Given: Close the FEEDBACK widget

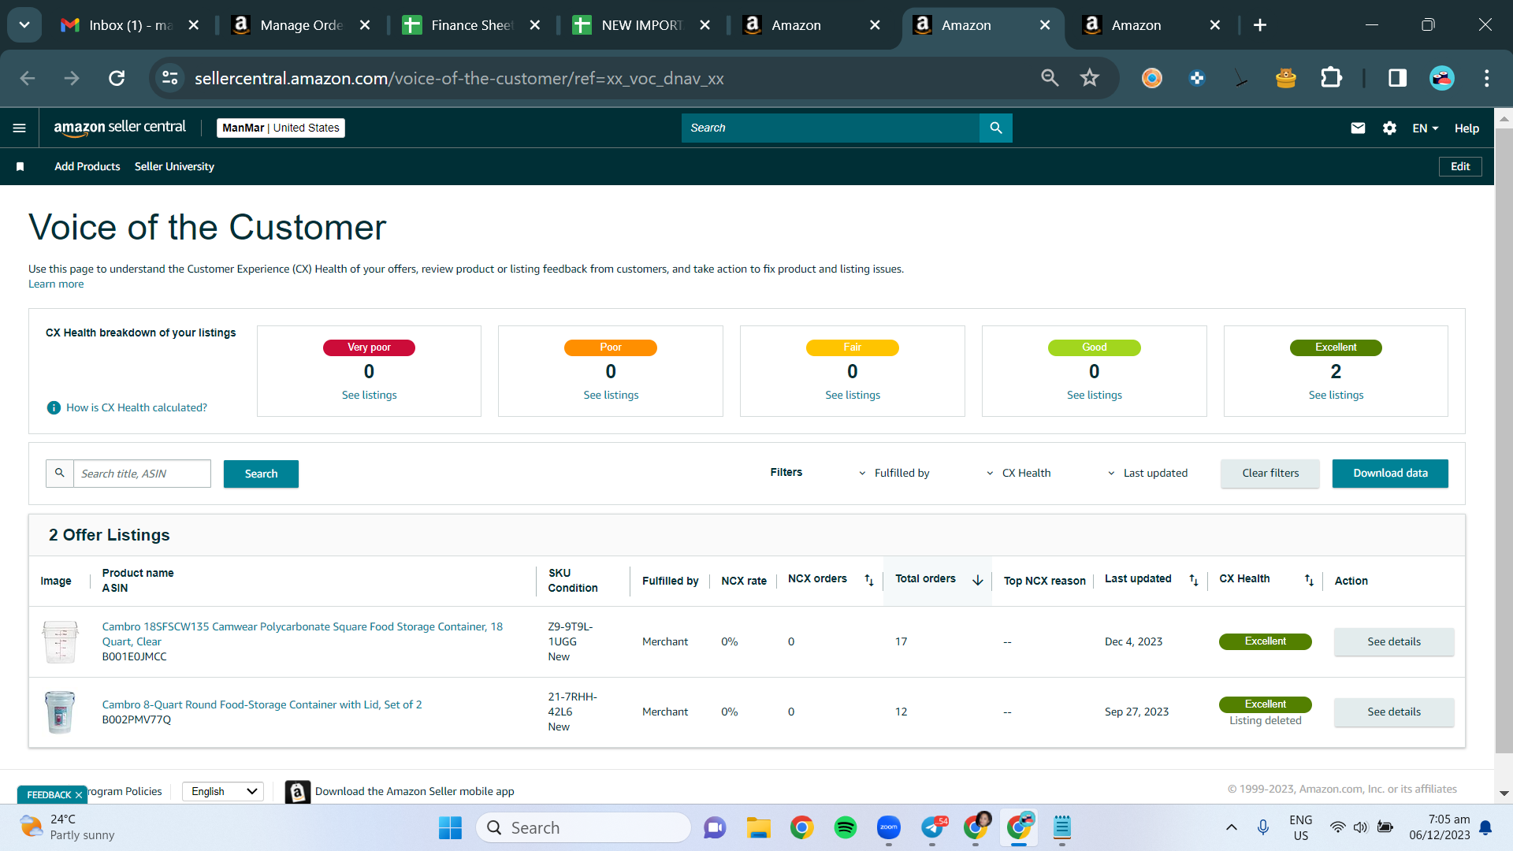Looking at the screenshot, I should (x=79, y=795).
